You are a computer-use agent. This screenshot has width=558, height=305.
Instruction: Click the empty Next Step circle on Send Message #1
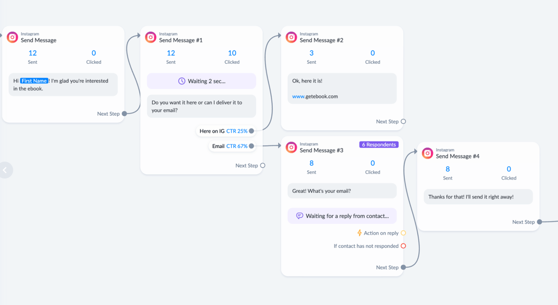(x=263, y=165)
